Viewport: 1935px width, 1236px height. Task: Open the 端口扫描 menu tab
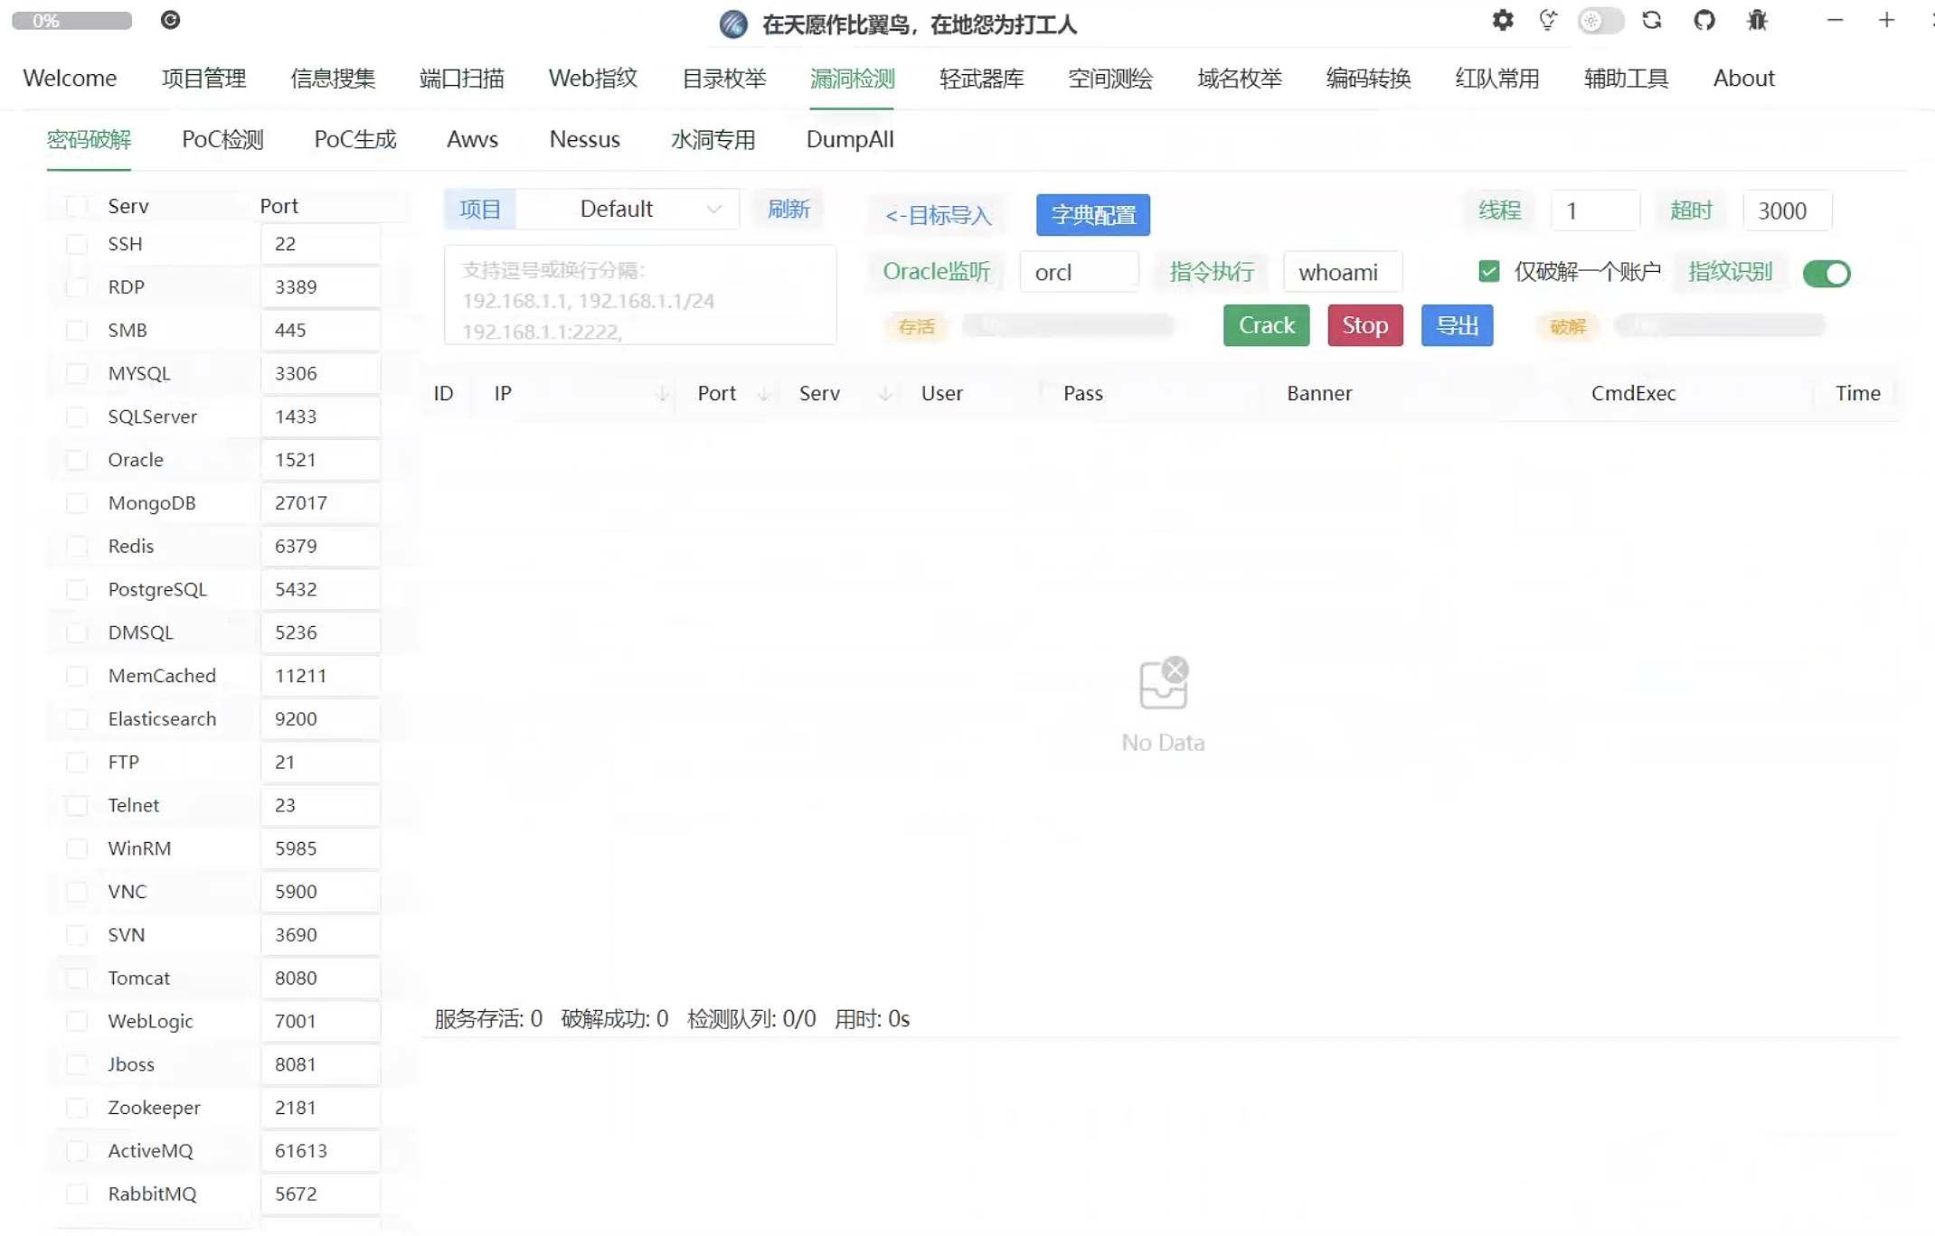(x=461, y=79)
